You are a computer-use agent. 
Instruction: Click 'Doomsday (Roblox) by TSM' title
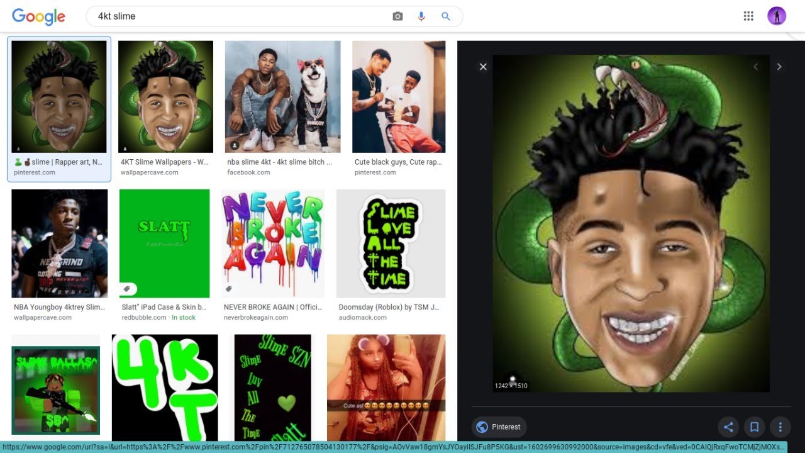tap(389, 308)
